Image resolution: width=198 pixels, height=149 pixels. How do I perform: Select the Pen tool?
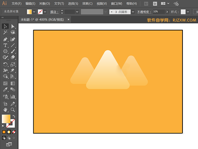point(5,39)
